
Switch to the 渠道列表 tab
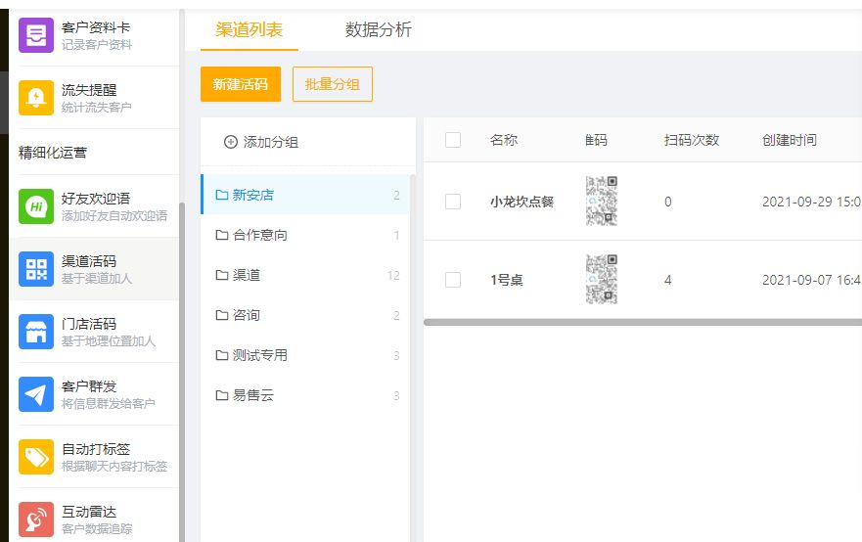(250, 29)
